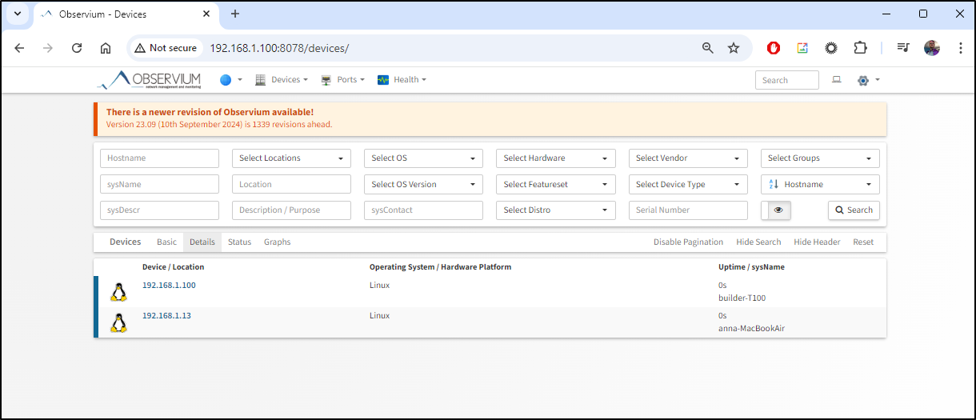Open the Hostname sort dropdown

pyautogui.click(x=820, y=184)
